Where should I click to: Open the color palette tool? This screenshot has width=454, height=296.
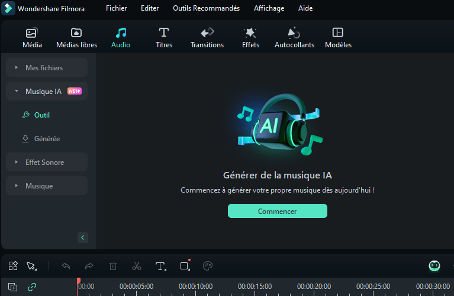208,266
